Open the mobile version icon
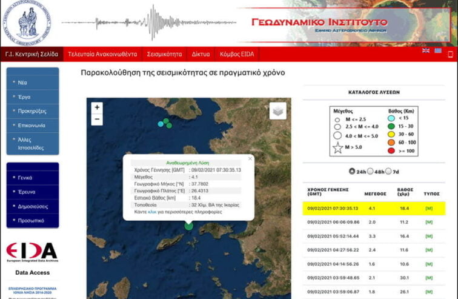The width and height of the screenshot is (458, 299). point(450,55)
